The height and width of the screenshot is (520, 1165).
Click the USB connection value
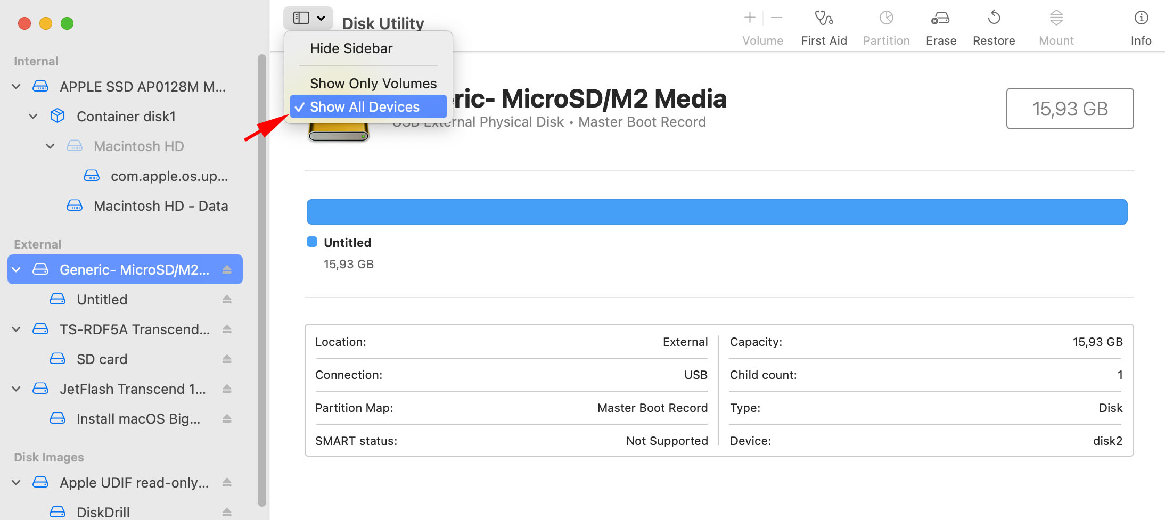(695, 375)
